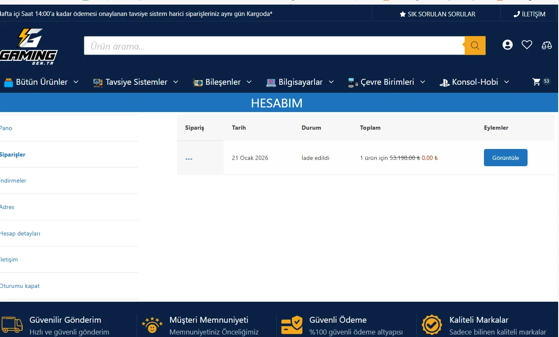This screenshot has width=559, height=337.
Task: Open the shopping cart icon
Action: pyautogui.click(x=536, y=82)
